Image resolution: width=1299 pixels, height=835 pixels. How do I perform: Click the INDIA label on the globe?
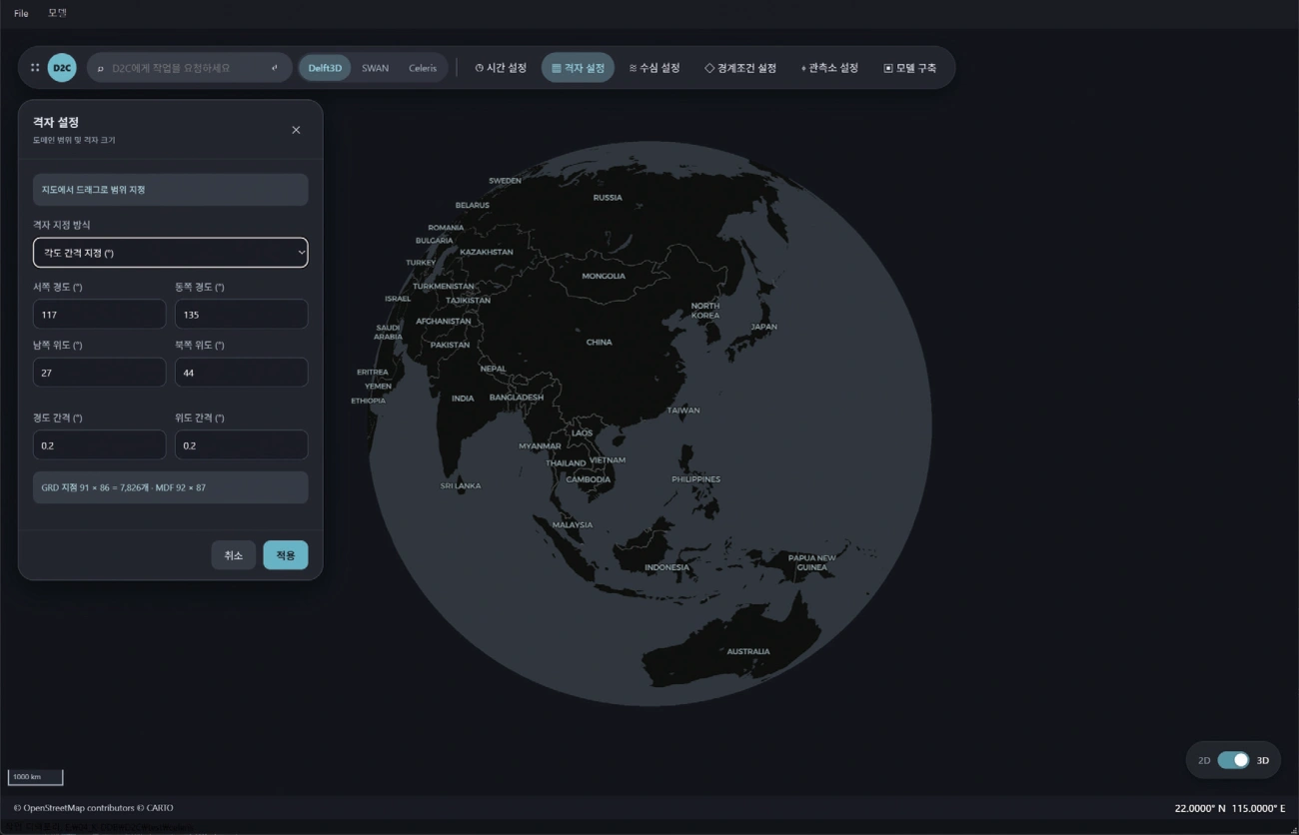tap(463, 398)
